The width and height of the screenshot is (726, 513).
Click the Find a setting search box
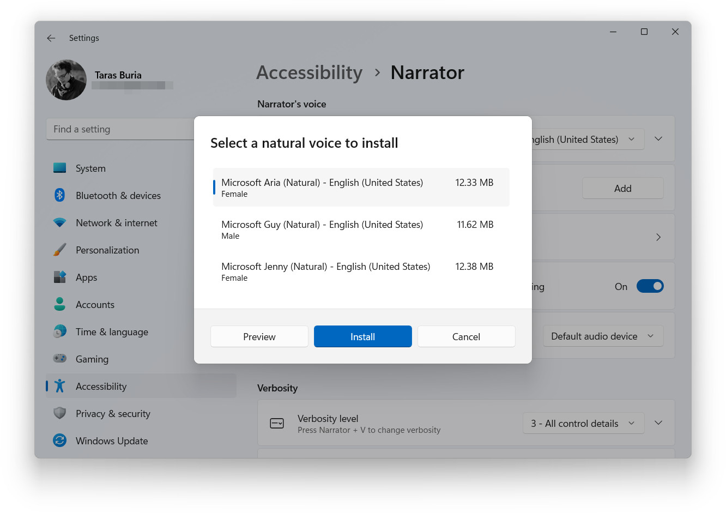click(109, 129)
